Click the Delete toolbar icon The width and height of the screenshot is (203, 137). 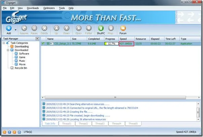44,28
